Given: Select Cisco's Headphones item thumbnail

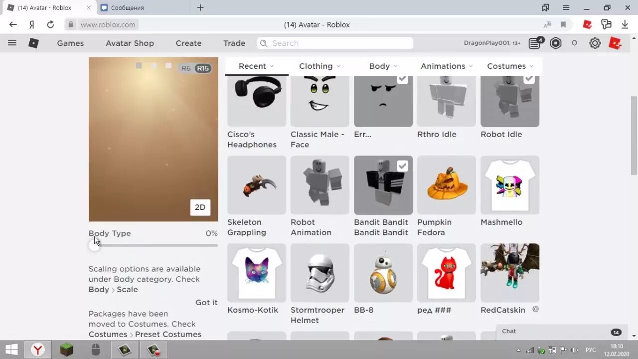Looking at the screenshot, I should (x=257, y=101).
